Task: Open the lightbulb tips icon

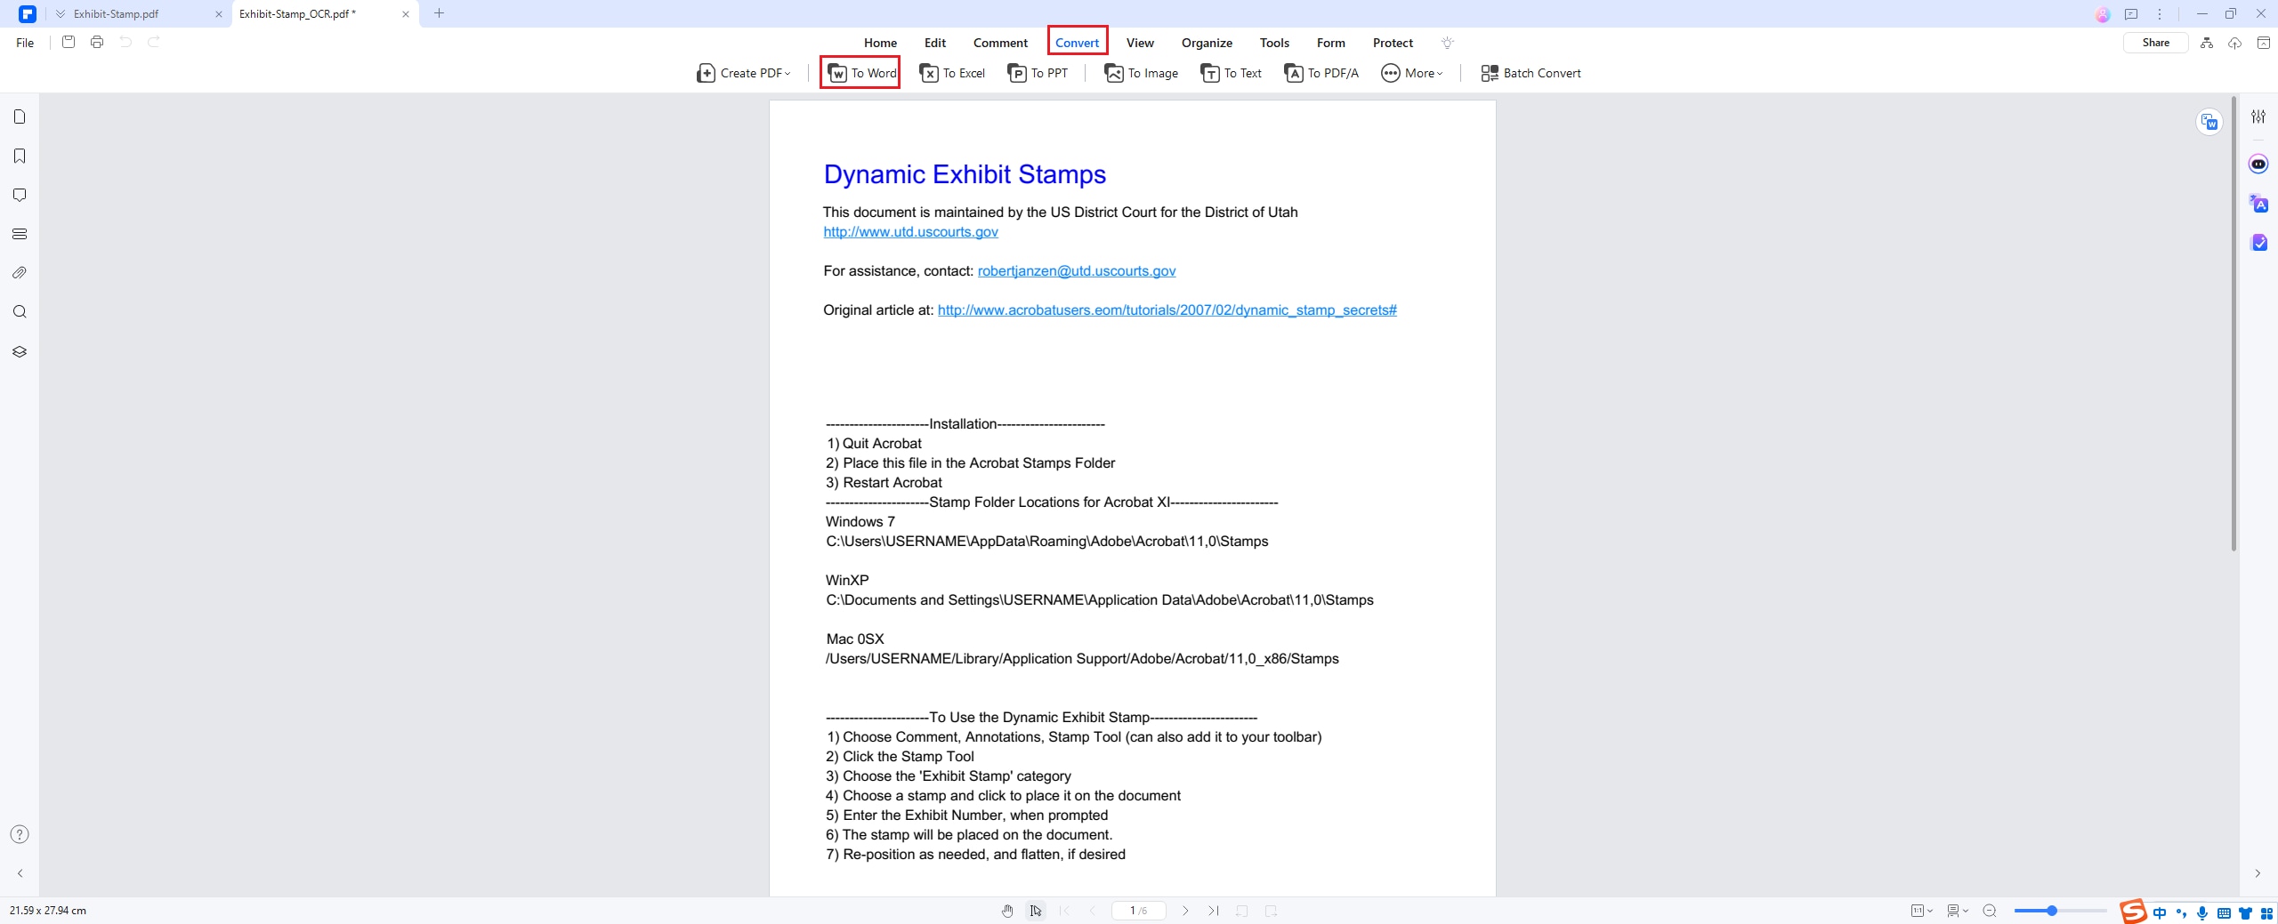Action: point(1447,43)
